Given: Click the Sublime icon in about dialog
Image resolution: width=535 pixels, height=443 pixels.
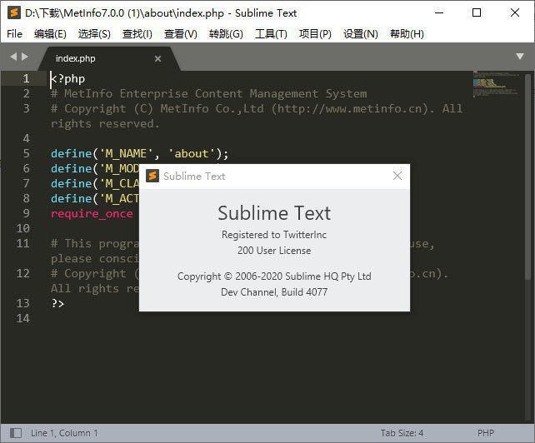Looking at the screenshot, I should coord(152,176).
